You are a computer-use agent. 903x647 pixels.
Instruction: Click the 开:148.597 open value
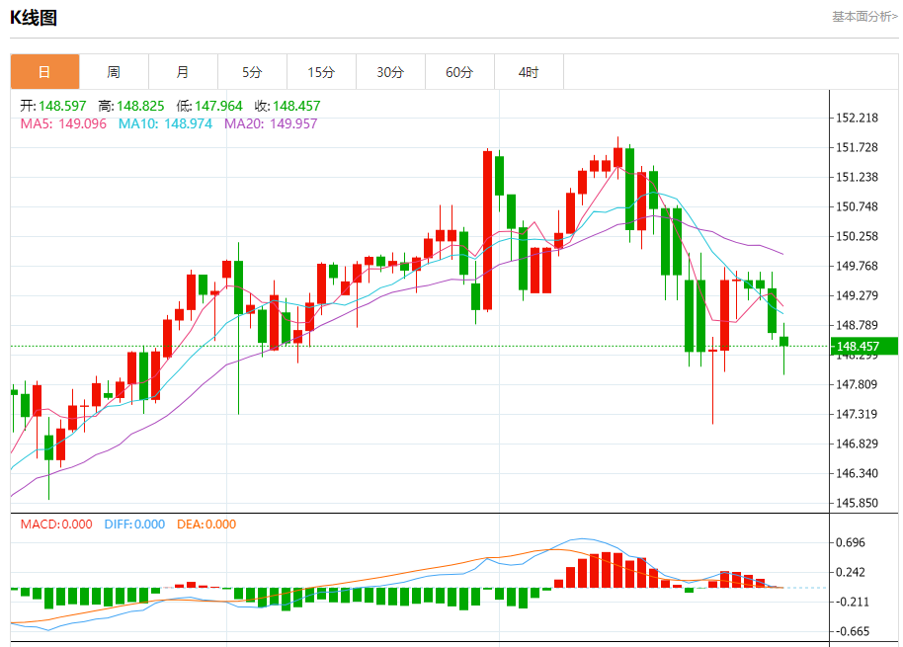[x=53, y=106]
